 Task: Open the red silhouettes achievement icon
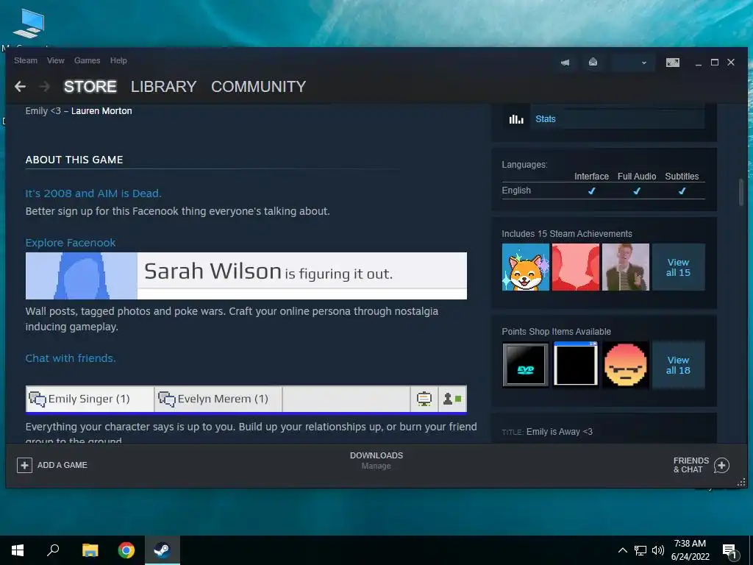[x=575, y=267]
